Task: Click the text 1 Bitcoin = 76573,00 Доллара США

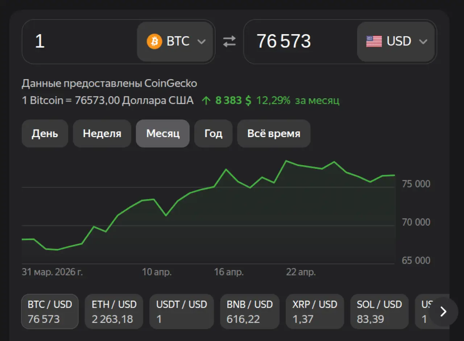Action: pos(108,100)
